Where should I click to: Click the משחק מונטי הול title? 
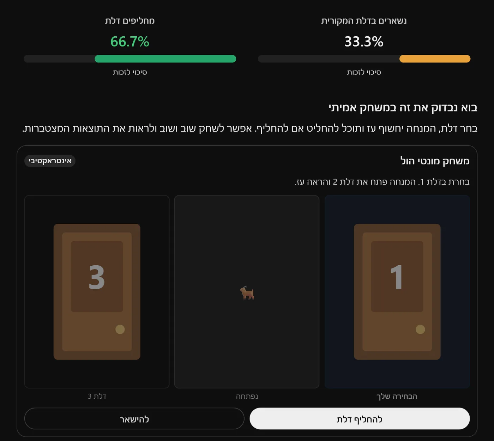tap(435, 161)
